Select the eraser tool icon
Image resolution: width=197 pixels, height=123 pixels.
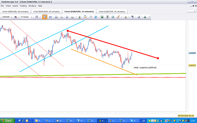[x=139, y=17]
